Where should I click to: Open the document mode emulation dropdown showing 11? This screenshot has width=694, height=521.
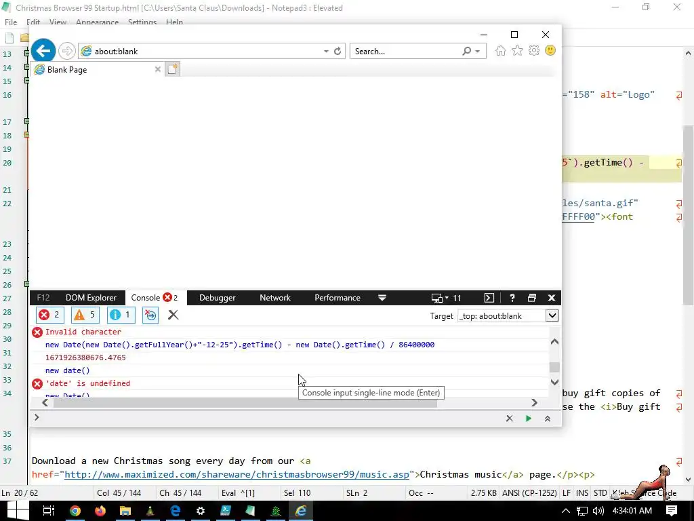tap(446, 298)
